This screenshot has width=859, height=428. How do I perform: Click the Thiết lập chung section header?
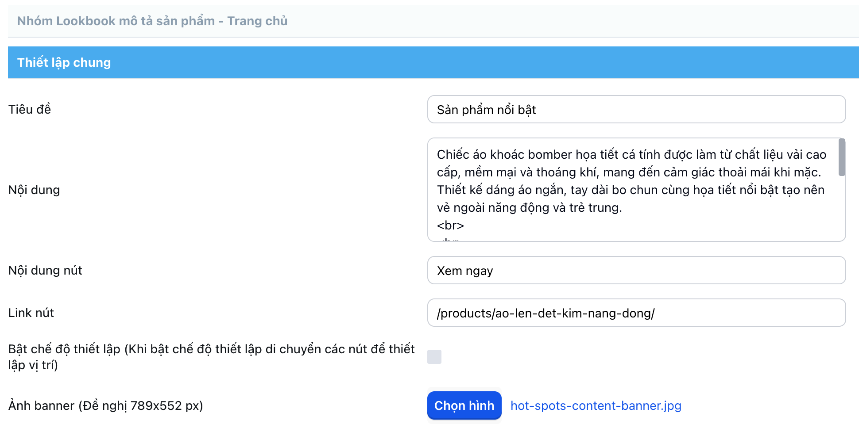64,63
